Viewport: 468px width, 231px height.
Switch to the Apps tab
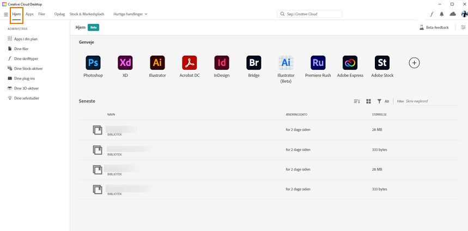29,14
